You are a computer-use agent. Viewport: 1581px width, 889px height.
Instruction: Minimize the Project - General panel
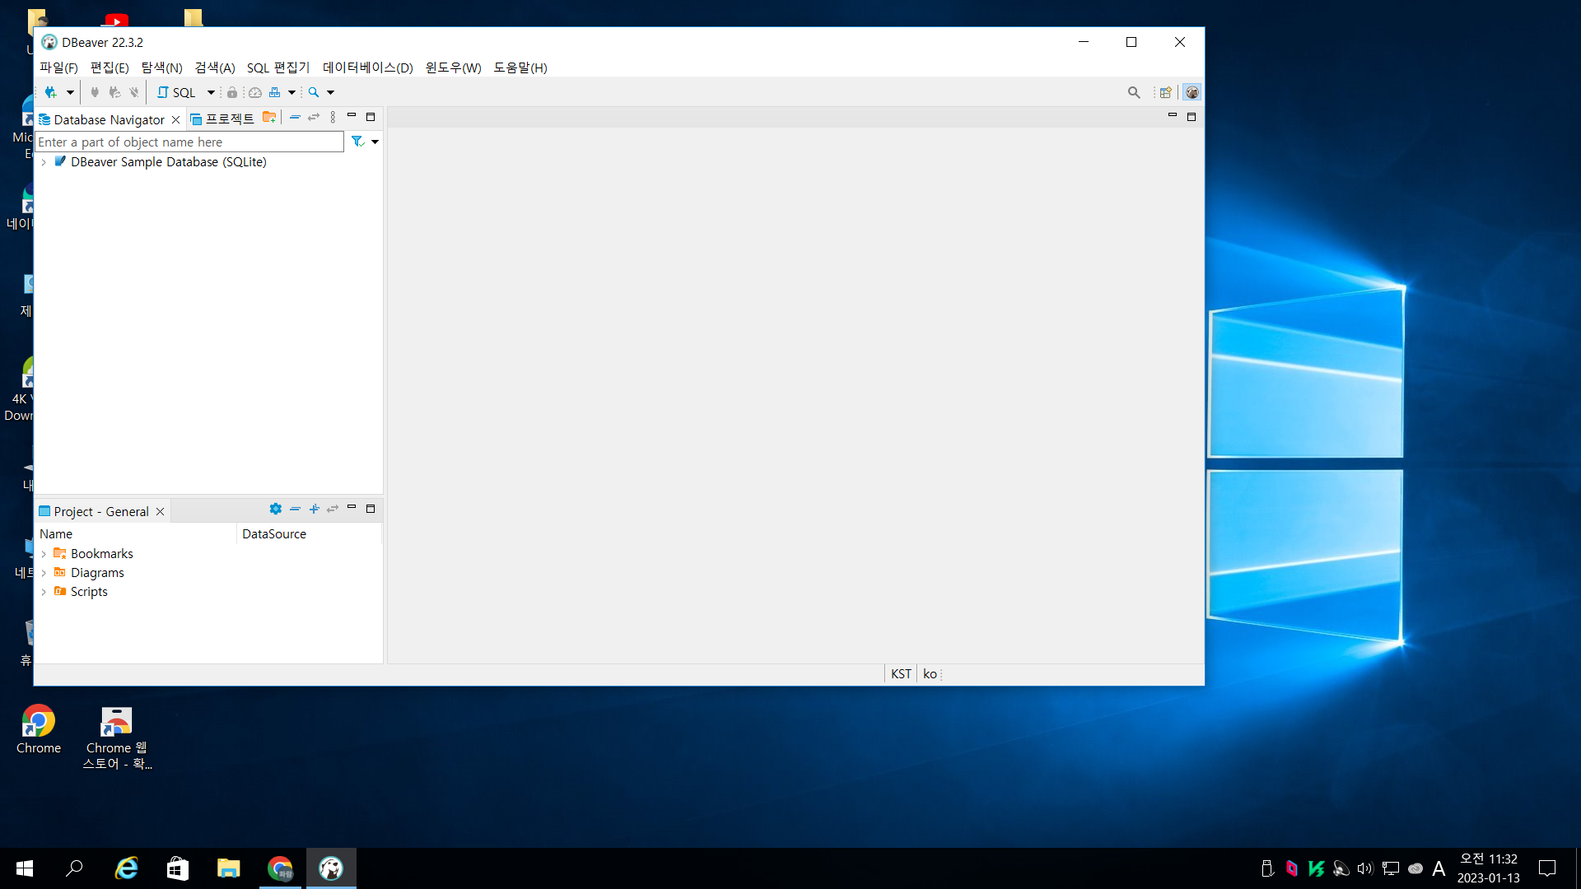(352, 508)
